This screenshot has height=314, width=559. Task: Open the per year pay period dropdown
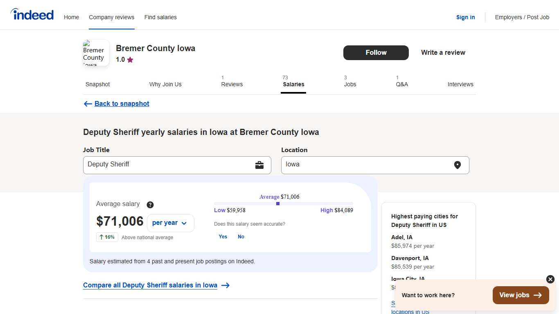(x=170, y=223)
